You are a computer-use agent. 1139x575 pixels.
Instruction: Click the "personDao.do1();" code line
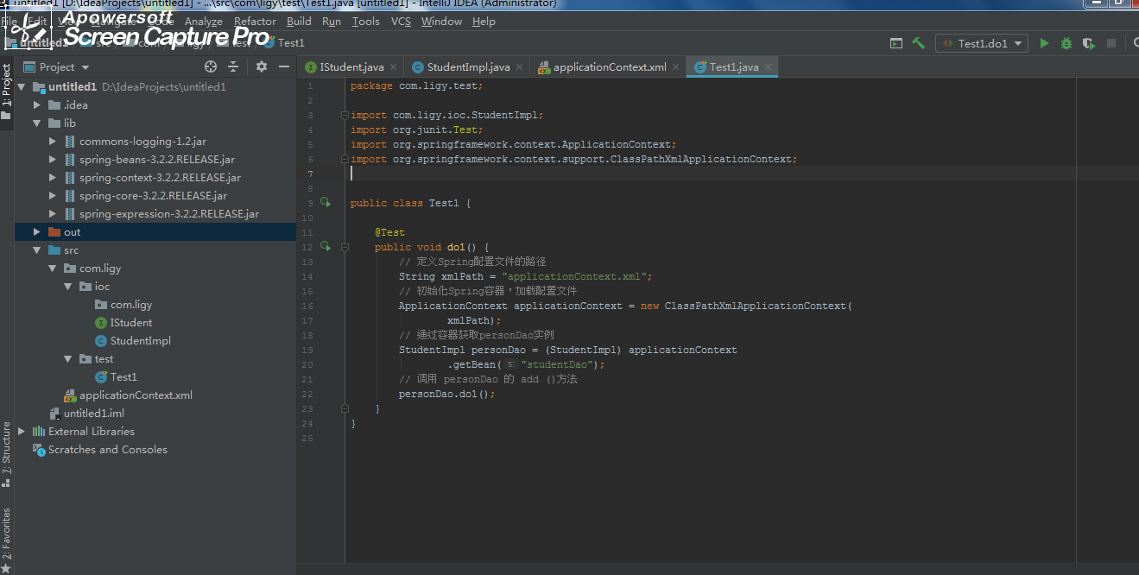coord(447,394)
